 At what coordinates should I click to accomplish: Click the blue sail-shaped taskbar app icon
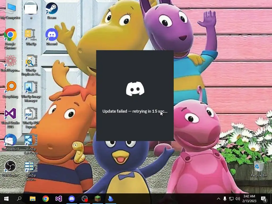click(x=111, y=199)
